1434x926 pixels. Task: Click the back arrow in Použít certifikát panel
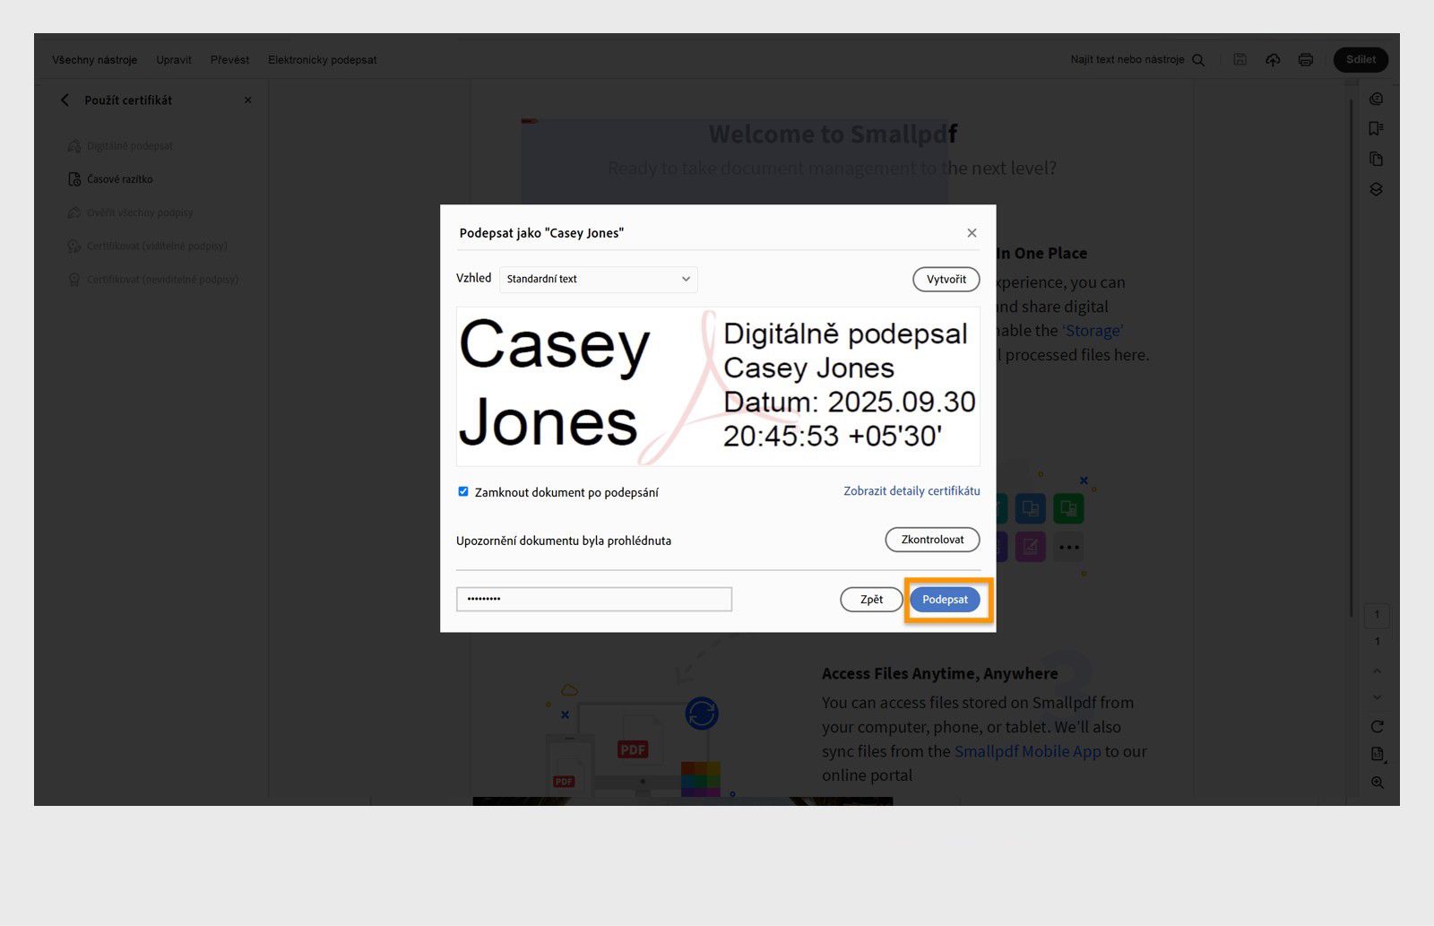pyautogui.click(x=65, y=100)
